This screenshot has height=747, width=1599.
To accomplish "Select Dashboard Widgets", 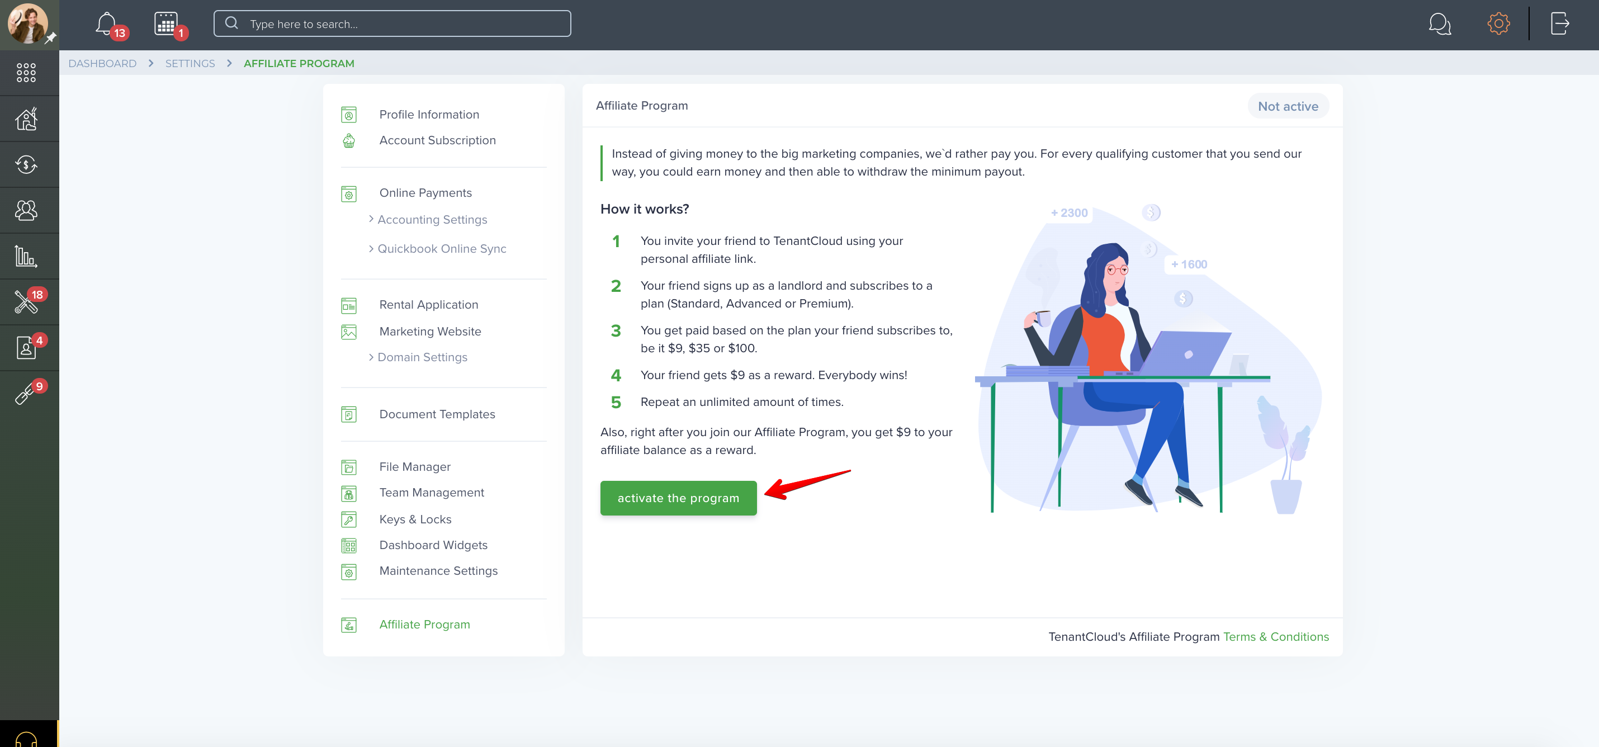I will pyautogui.click(x=433, y=545).
